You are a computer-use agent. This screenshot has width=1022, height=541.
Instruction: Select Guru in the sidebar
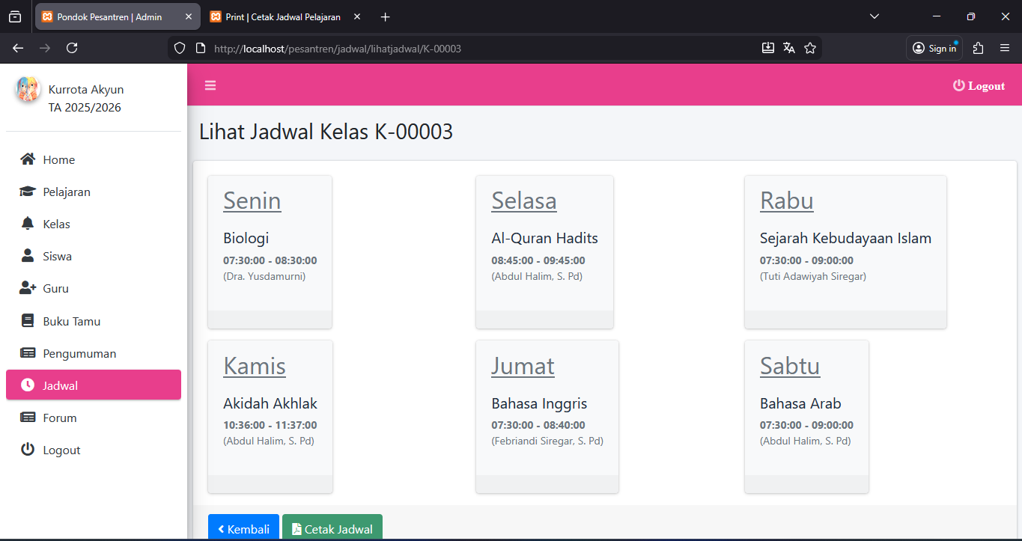point(55,288)
